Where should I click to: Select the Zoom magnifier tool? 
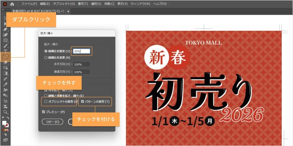point(5,112)
